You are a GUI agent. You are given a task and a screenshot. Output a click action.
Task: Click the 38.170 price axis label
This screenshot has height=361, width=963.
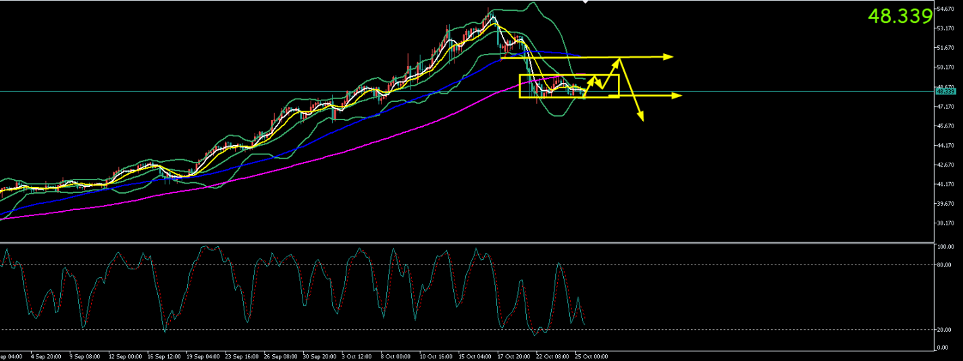coord(945,223)
